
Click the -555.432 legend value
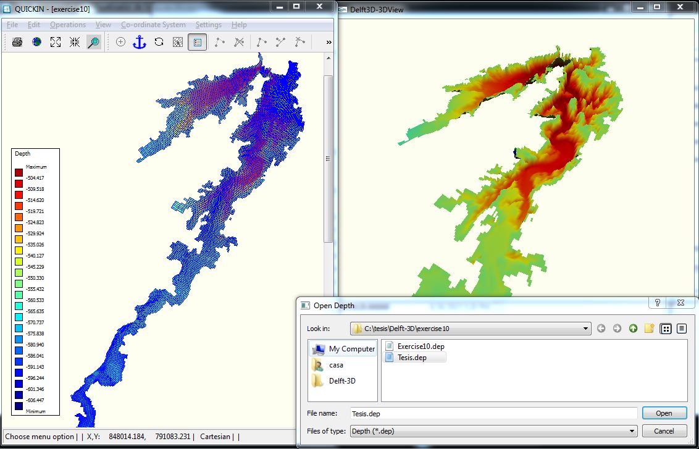click(35, 289)
